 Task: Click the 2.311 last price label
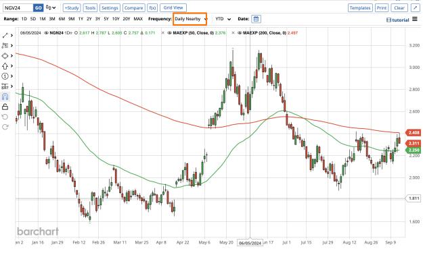point(414,143)
